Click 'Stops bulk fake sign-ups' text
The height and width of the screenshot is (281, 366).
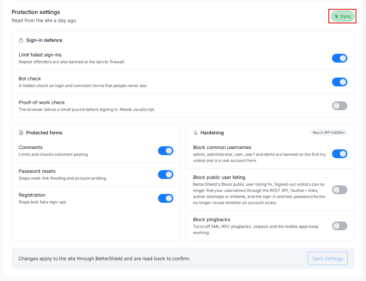43,202
